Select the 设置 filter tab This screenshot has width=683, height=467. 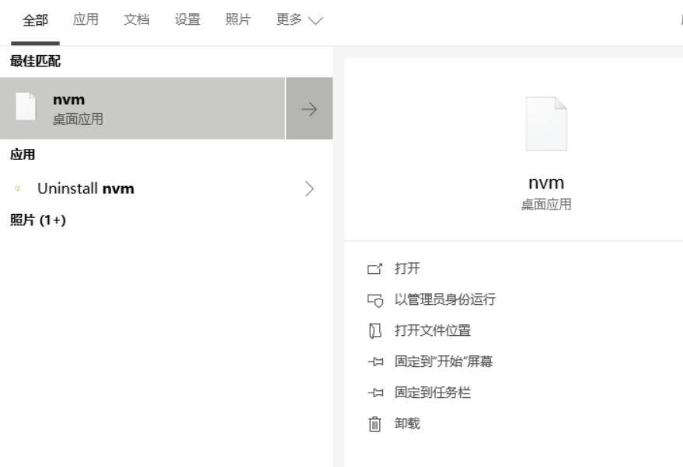pyautogui.click(x=187, y=20)
